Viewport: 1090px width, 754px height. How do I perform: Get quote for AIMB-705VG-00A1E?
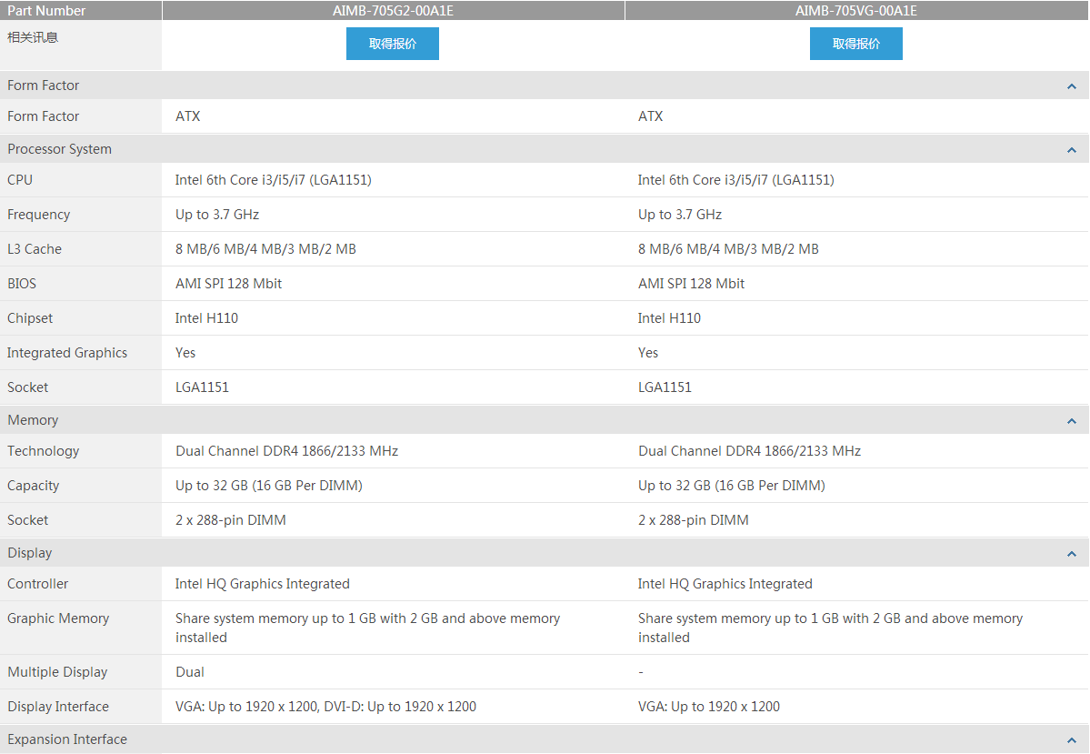pyautogui.click(x=855, y=44)
